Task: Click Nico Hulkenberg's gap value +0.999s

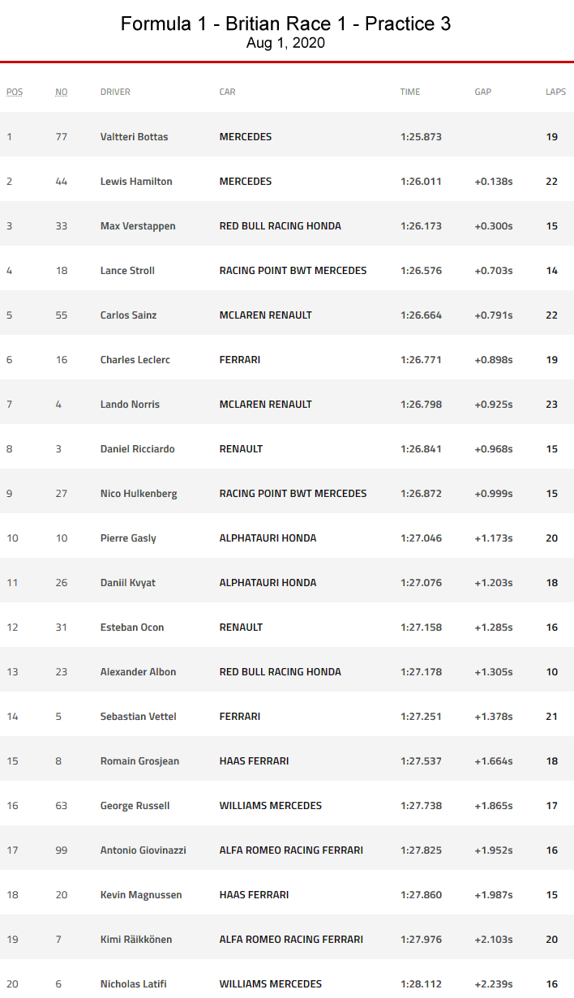Action: point(494,494)
